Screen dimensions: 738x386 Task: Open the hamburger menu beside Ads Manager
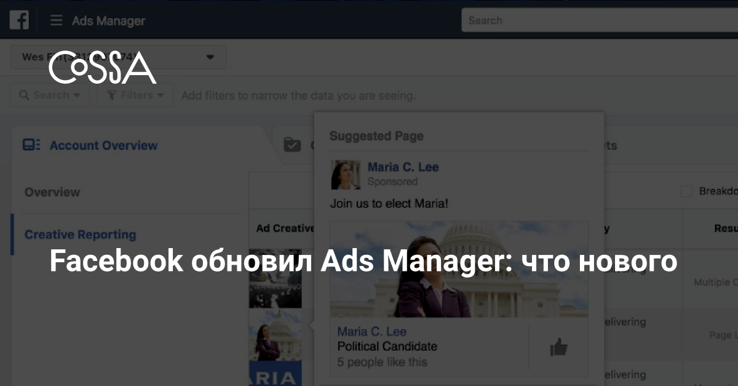coord(56,20)
